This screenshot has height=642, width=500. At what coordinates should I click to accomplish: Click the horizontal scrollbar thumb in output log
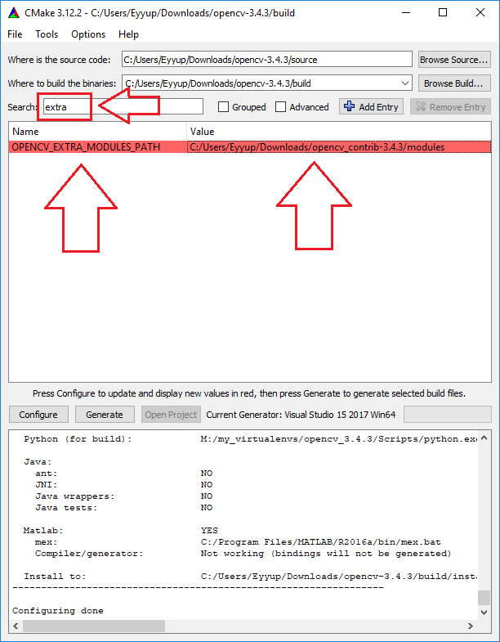94,626
